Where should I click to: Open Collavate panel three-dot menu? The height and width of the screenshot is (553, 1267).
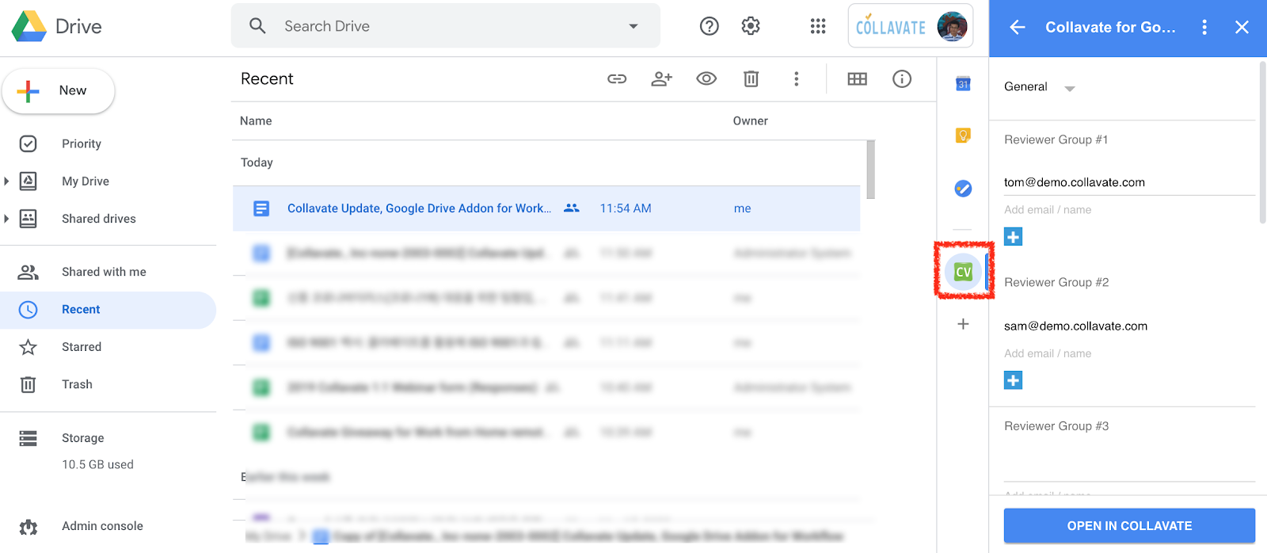click(1204, 27)
